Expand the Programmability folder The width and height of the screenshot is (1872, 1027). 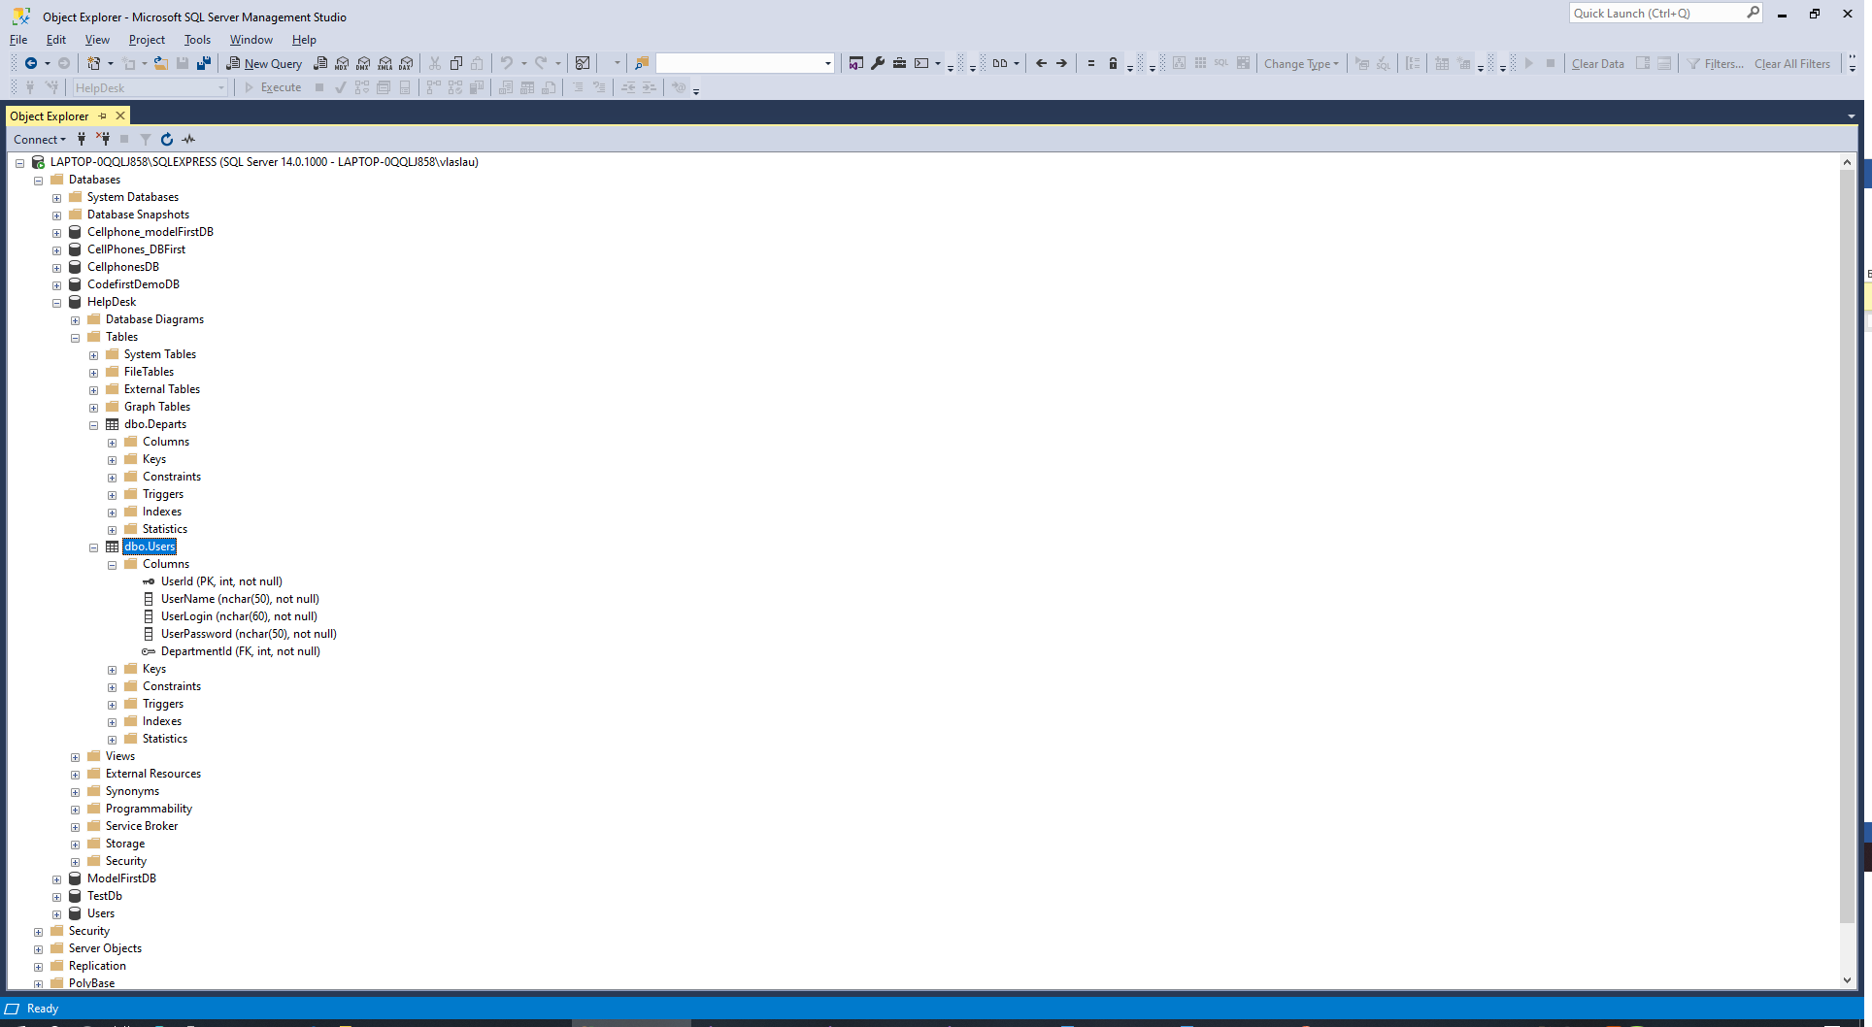coord(75,810)
